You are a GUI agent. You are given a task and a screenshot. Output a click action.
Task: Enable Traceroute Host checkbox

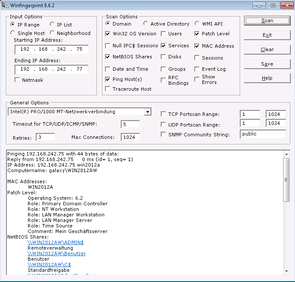coord(108,89)
